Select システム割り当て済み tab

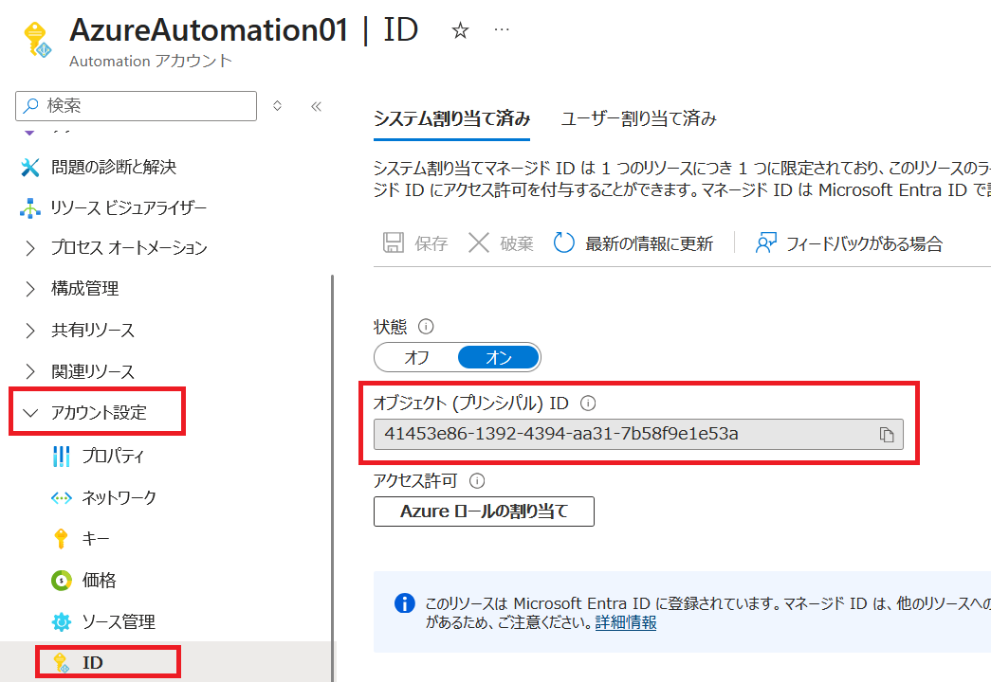(451, 118)
